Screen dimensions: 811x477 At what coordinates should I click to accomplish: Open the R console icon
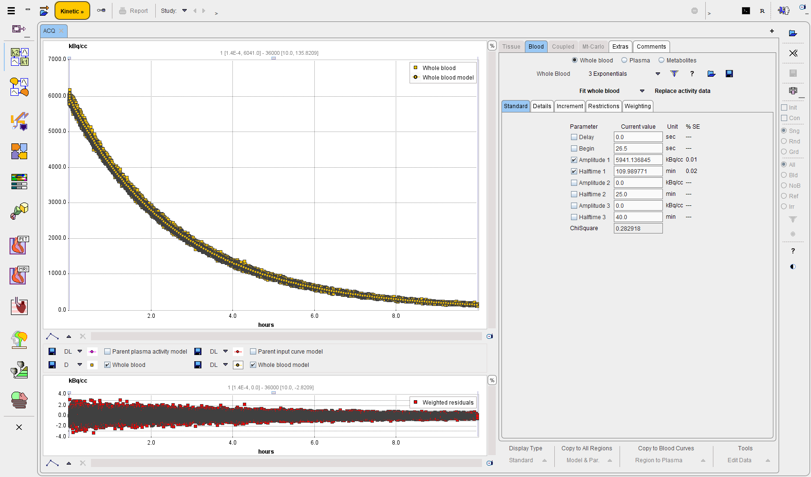click(762, 11)
